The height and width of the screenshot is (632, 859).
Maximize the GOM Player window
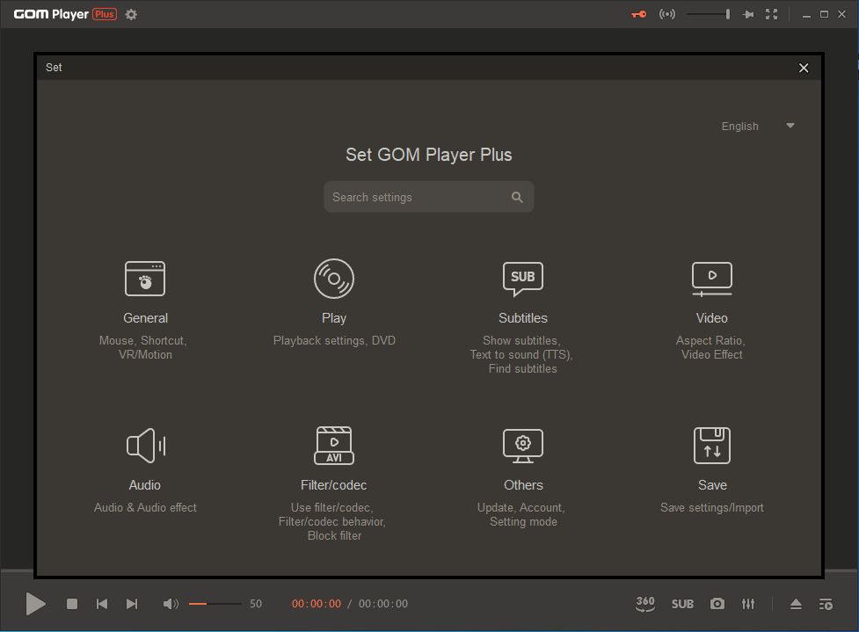(824, 14)
